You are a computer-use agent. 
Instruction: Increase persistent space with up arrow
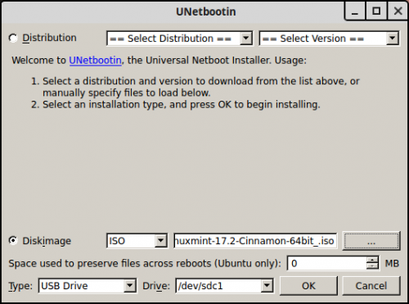(372, 260)
